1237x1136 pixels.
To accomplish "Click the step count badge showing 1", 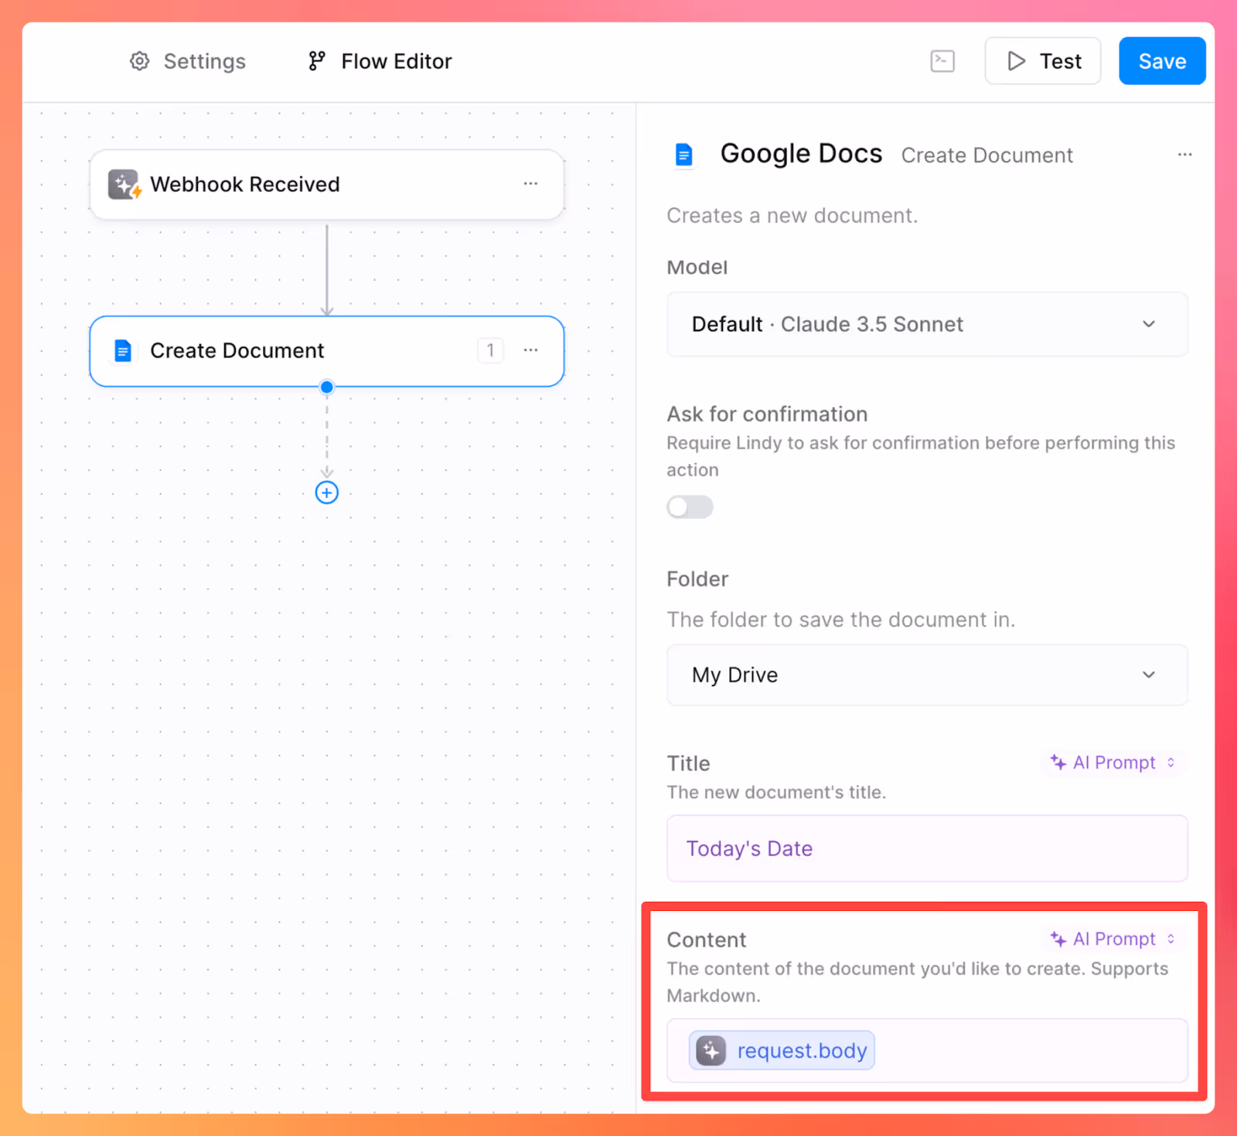I will click(490, 350).
